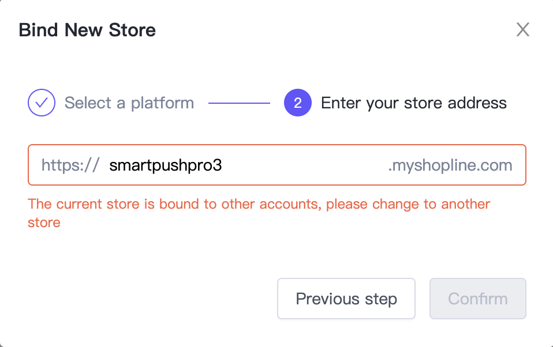Click the "Select a platform" label text
Screen dimensions: 553x347
[129, 103]
